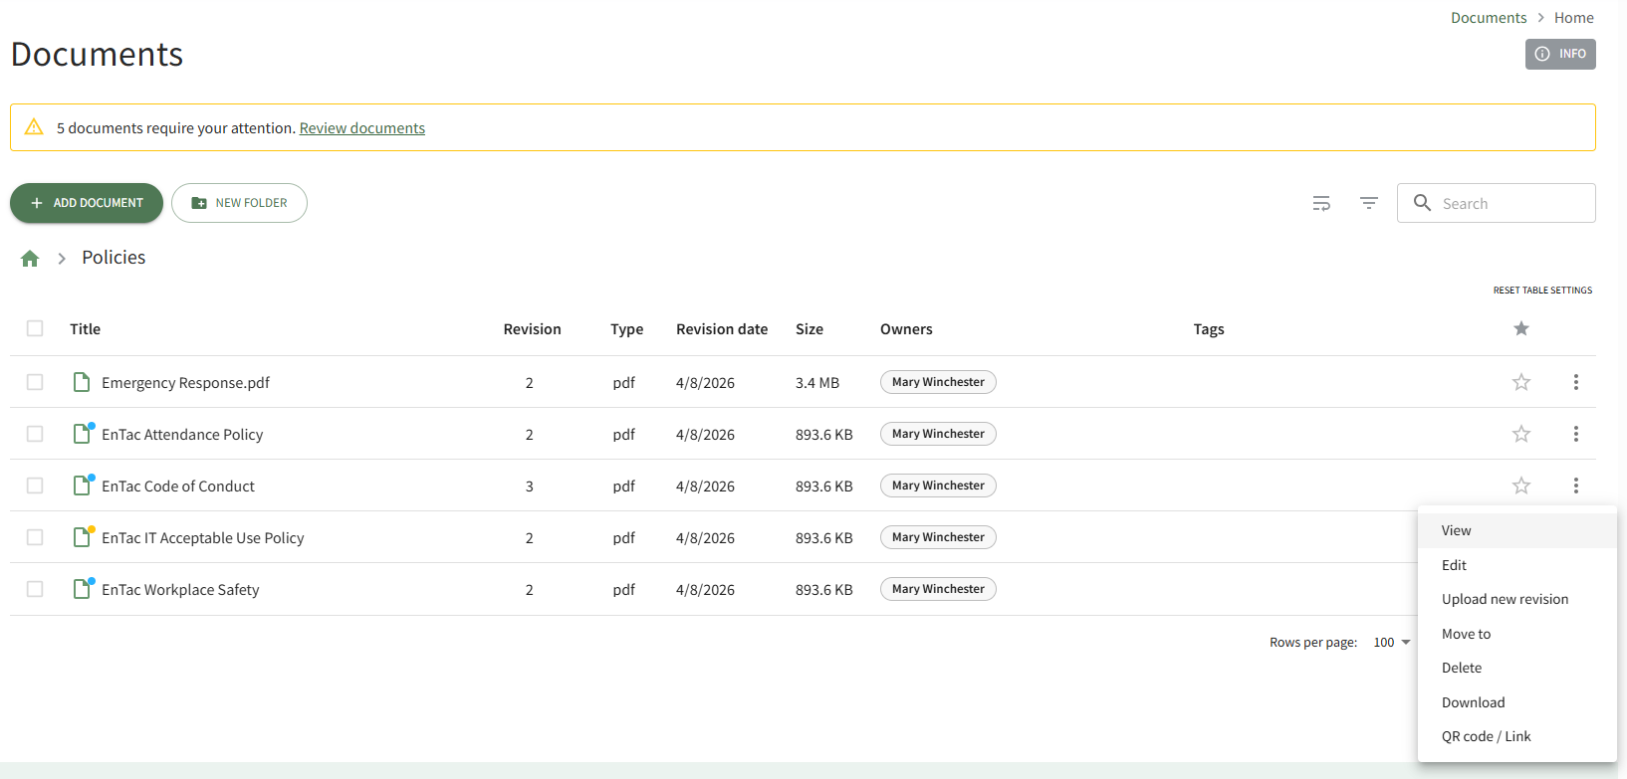Select Download in the context menu

[1473, 702]
